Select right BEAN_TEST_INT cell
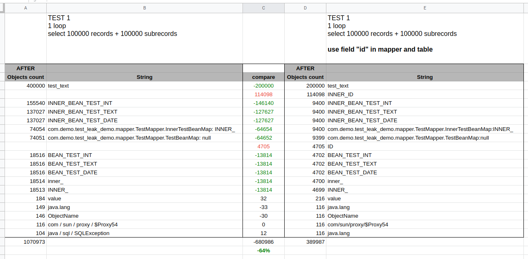 (425, 155)
